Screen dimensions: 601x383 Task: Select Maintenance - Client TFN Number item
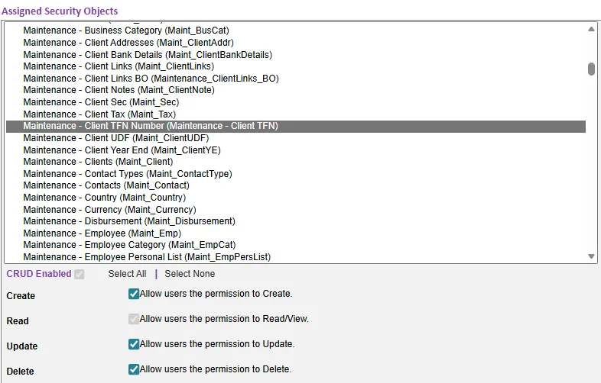pyautogui.click(x=295, y=126)
